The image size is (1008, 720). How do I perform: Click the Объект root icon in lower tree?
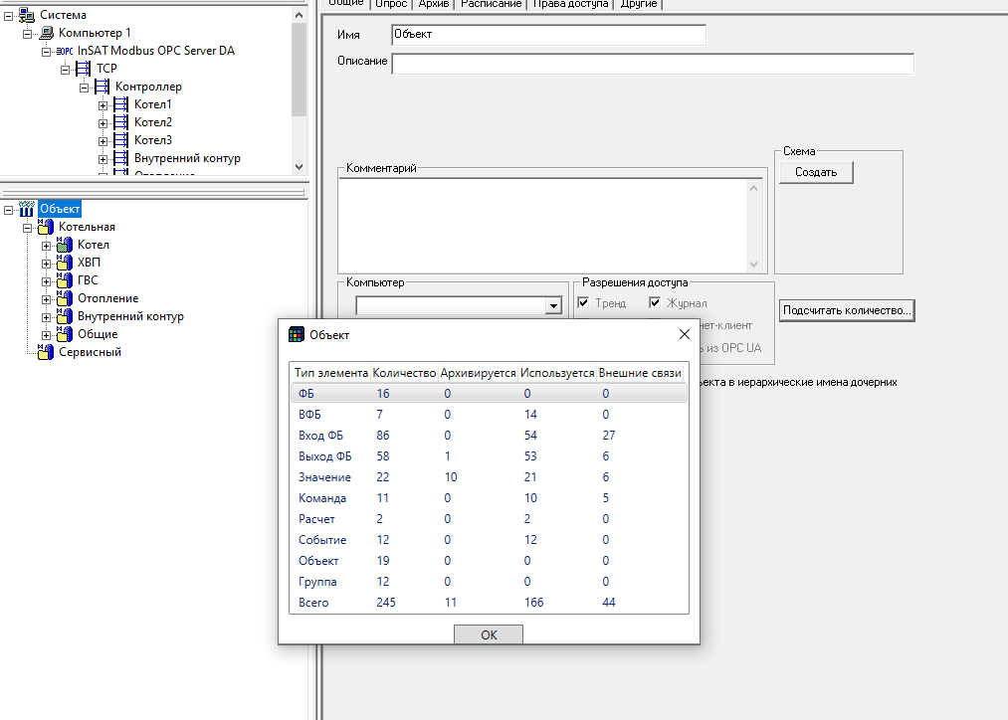(x=26, y=209)
